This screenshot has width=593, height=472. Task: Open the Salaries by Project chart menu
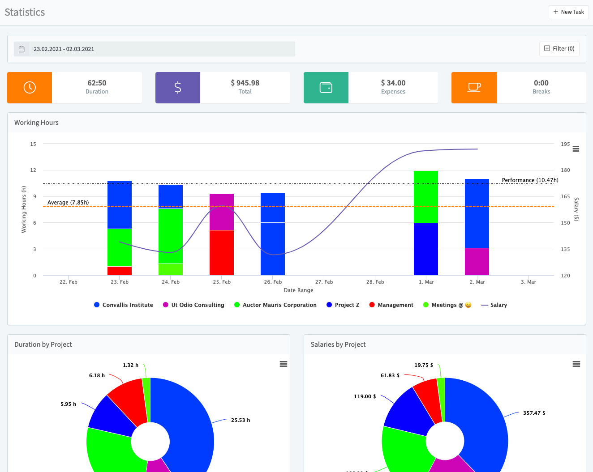pyautogui.click(x=576, y=364)
